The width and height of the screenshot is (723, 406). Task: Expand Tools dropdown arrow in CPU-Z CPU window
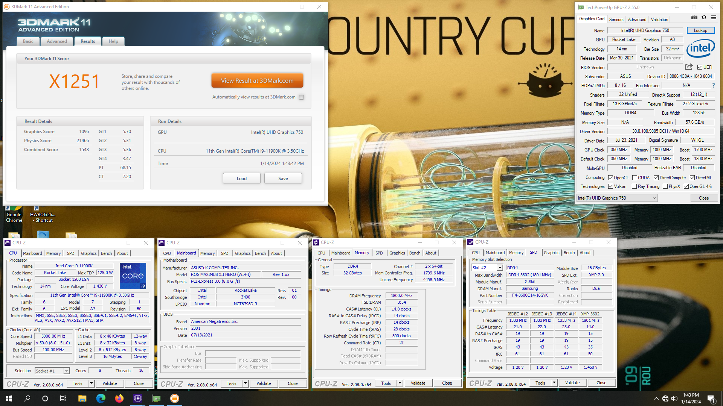[x=91, y=383]
